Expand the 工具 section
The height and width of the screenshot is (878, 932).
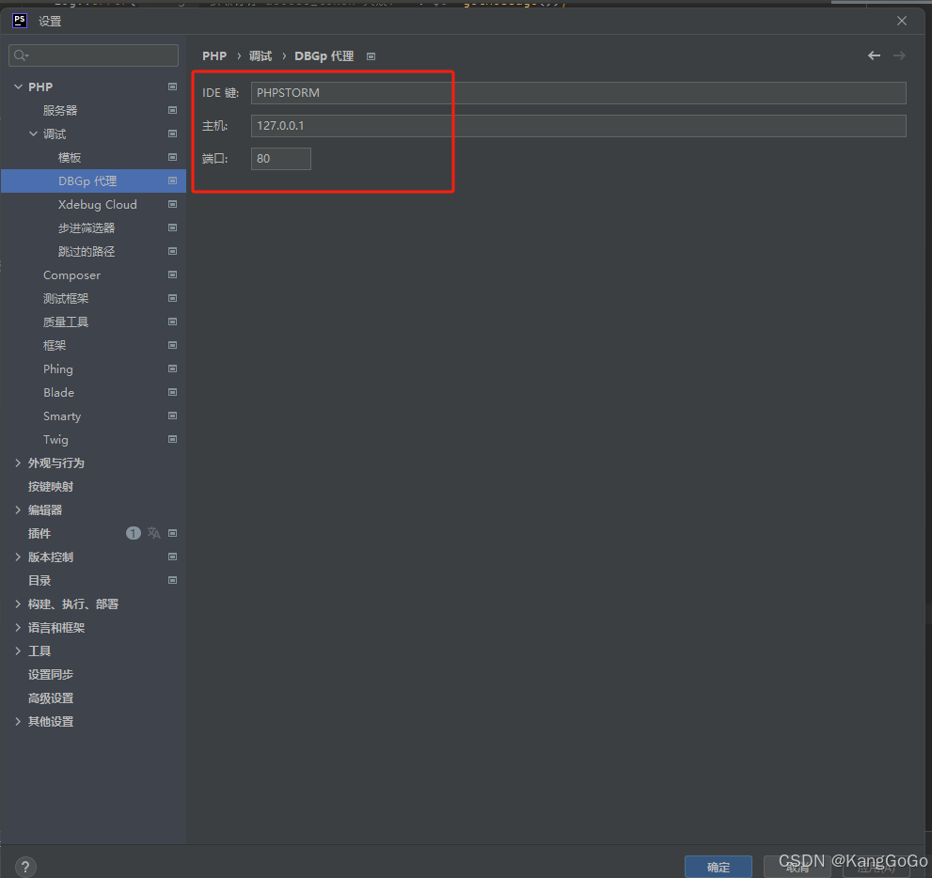tap(18, 651)
